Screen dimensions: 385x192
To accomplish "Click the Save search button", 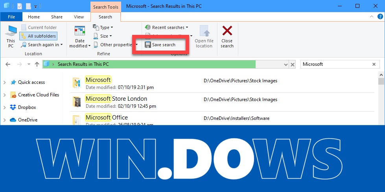I will coord(160,45).
